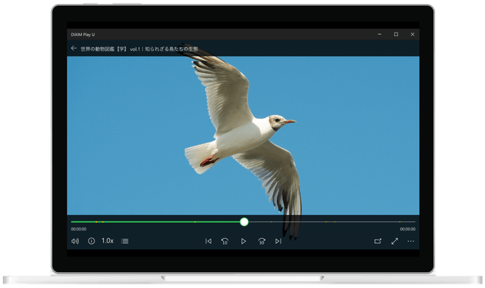Skip to the previous chapter

[208, 241]
